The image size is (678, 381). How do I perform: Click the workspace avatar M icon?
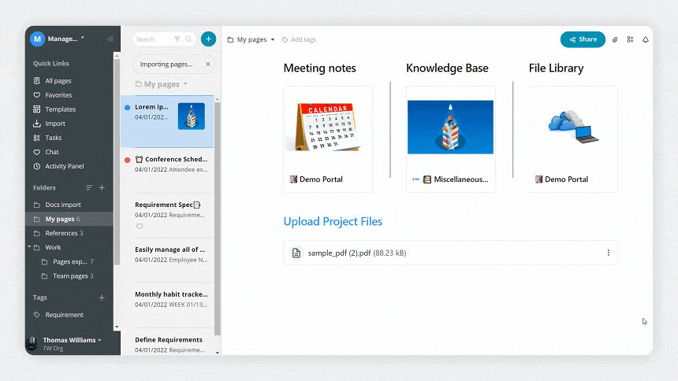coord(38,39)
